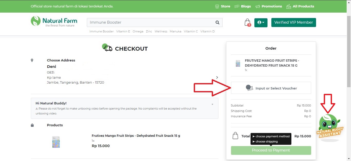The height and width of the screenshot is (161, 351).
Task: Select the Omega search suggestion
Action: tap(138, 31)
